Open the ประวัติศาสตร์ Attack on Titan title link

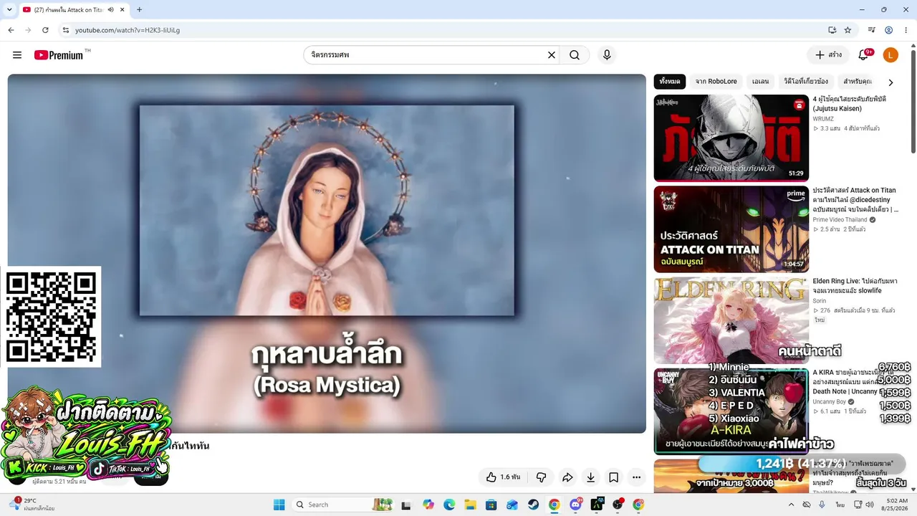click(855, 200)
